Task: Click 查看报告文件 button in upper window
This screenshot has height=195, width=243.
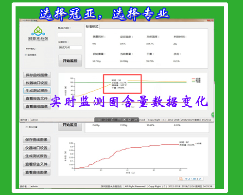Action: 37,98
